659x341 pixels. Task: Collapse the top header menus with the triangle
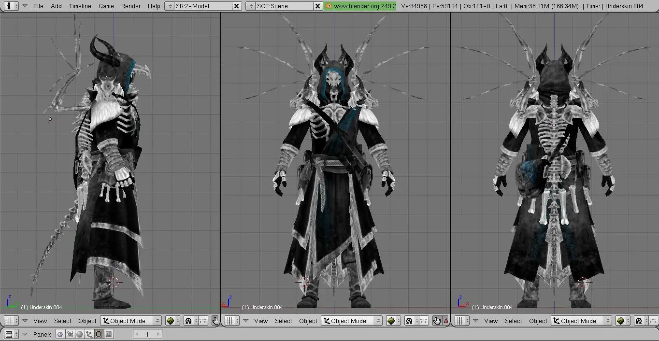coord(25,6)
